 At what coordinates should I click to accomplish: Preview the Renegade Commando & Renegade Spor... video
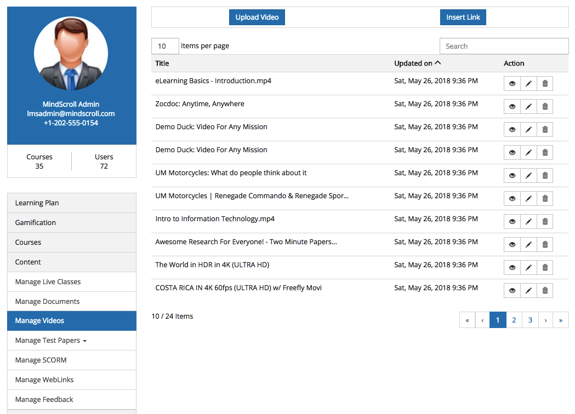pyautogui.click(x=512, y=199)
